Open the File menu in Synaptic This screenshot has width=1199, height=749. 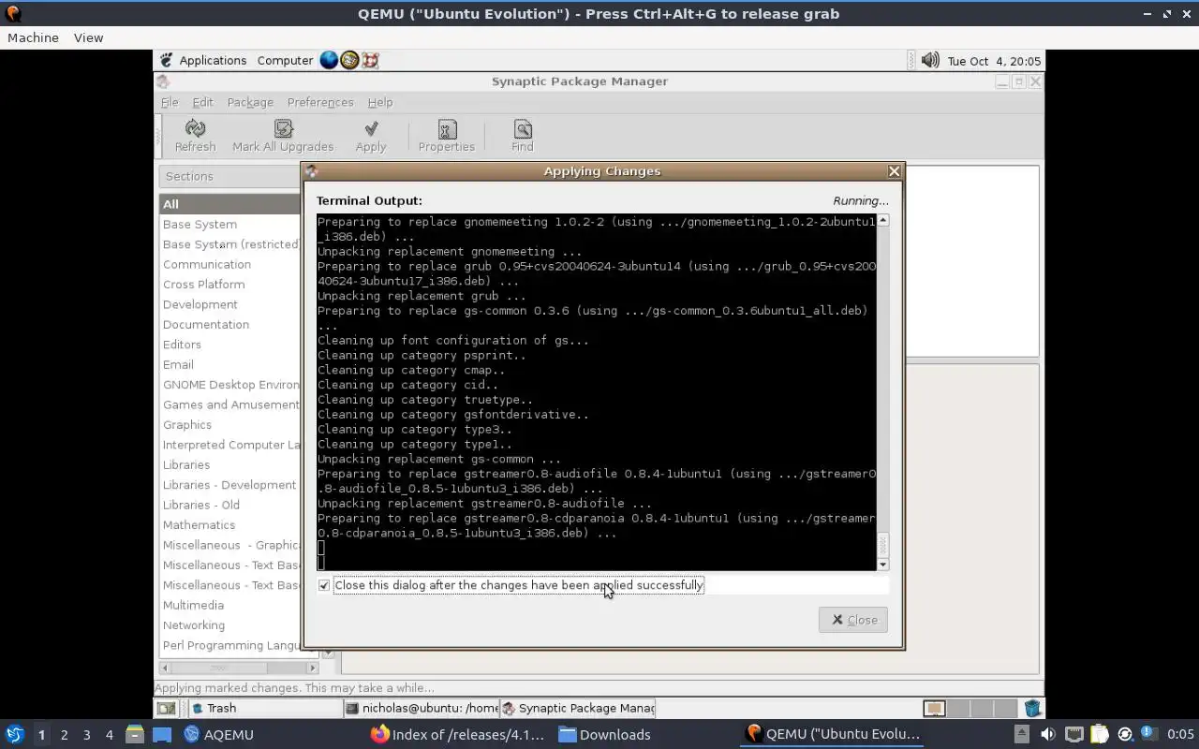170,102
